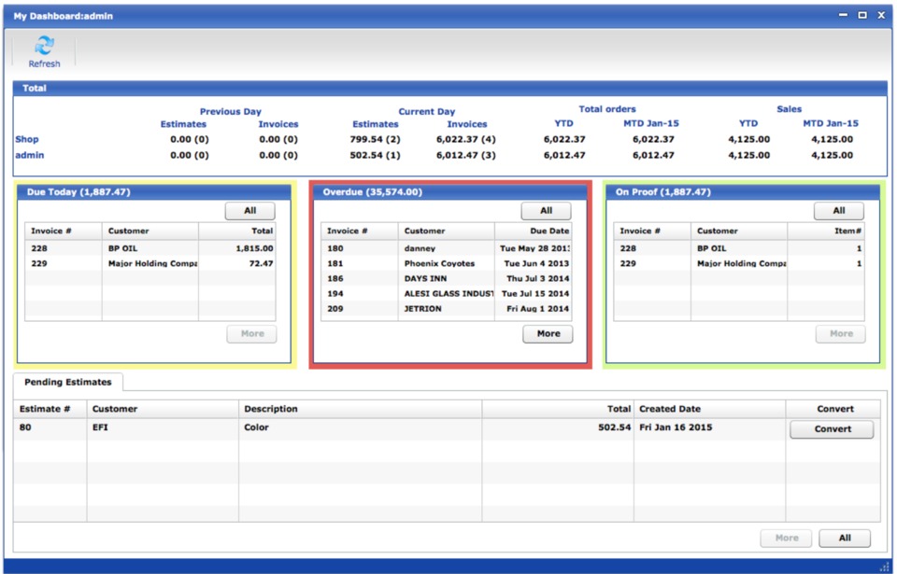Select overdue invoice 180
This screenshot has width=897, height=574.
(x=335, y=248)
